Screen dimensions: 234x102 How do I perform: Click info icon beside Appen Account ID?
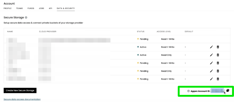coord(188,91)
